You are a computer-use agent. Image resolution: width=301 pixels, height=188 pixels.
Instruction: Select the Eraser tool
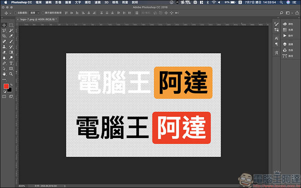tap(4, 52)
